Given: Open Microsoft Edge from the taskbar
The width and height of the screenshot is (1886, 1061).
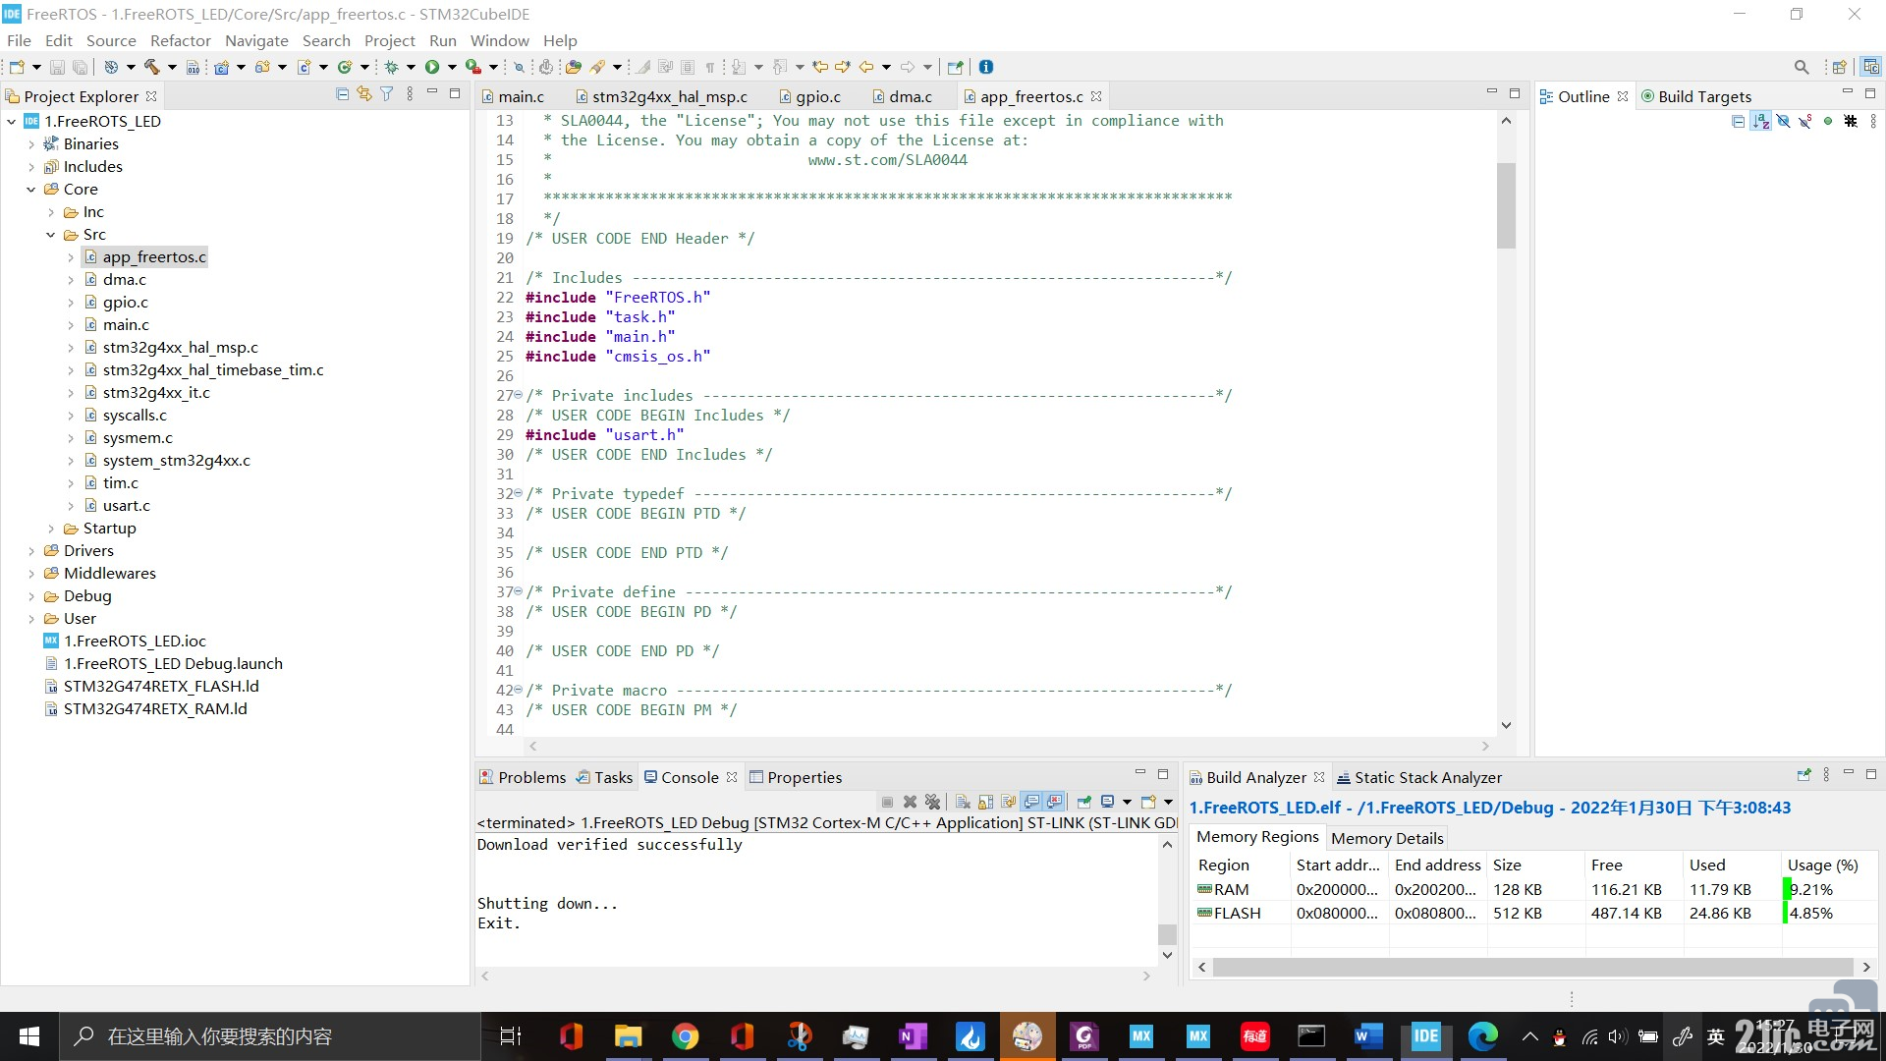Looking at the screenshot, I should 1482,1036.
